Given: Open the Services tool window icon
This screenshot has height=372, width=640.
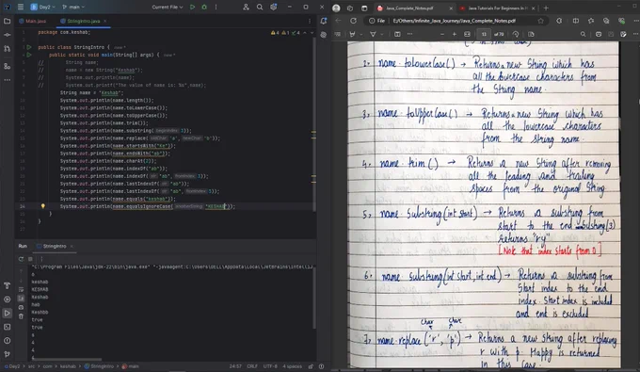Looking at the screenshot, I should coord(7,299).
